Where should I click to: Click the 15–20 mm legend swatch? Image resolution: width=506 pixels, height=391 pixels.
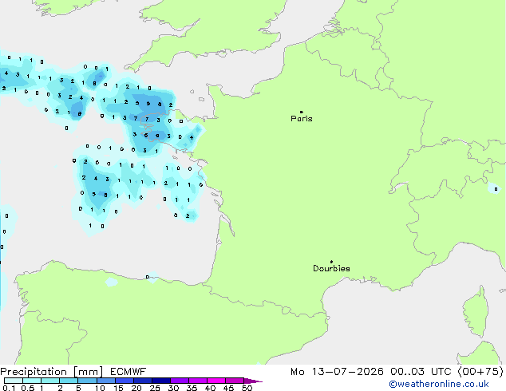click(x=124, y=381)
